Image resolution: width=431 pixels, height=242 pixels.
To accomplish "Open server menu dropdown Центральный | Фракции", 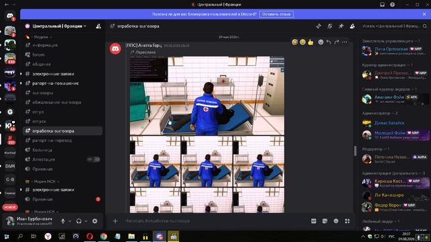I will click(x=59, y=26).
